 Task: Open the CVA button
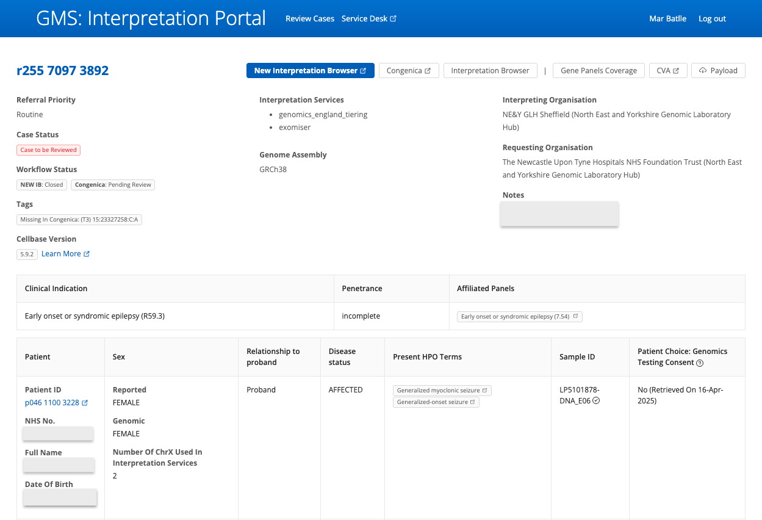pyautogui.click(x=667, y=71)
